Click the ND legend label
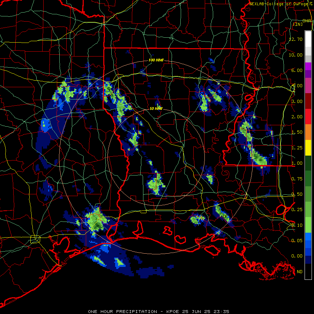 click(300, 272)
